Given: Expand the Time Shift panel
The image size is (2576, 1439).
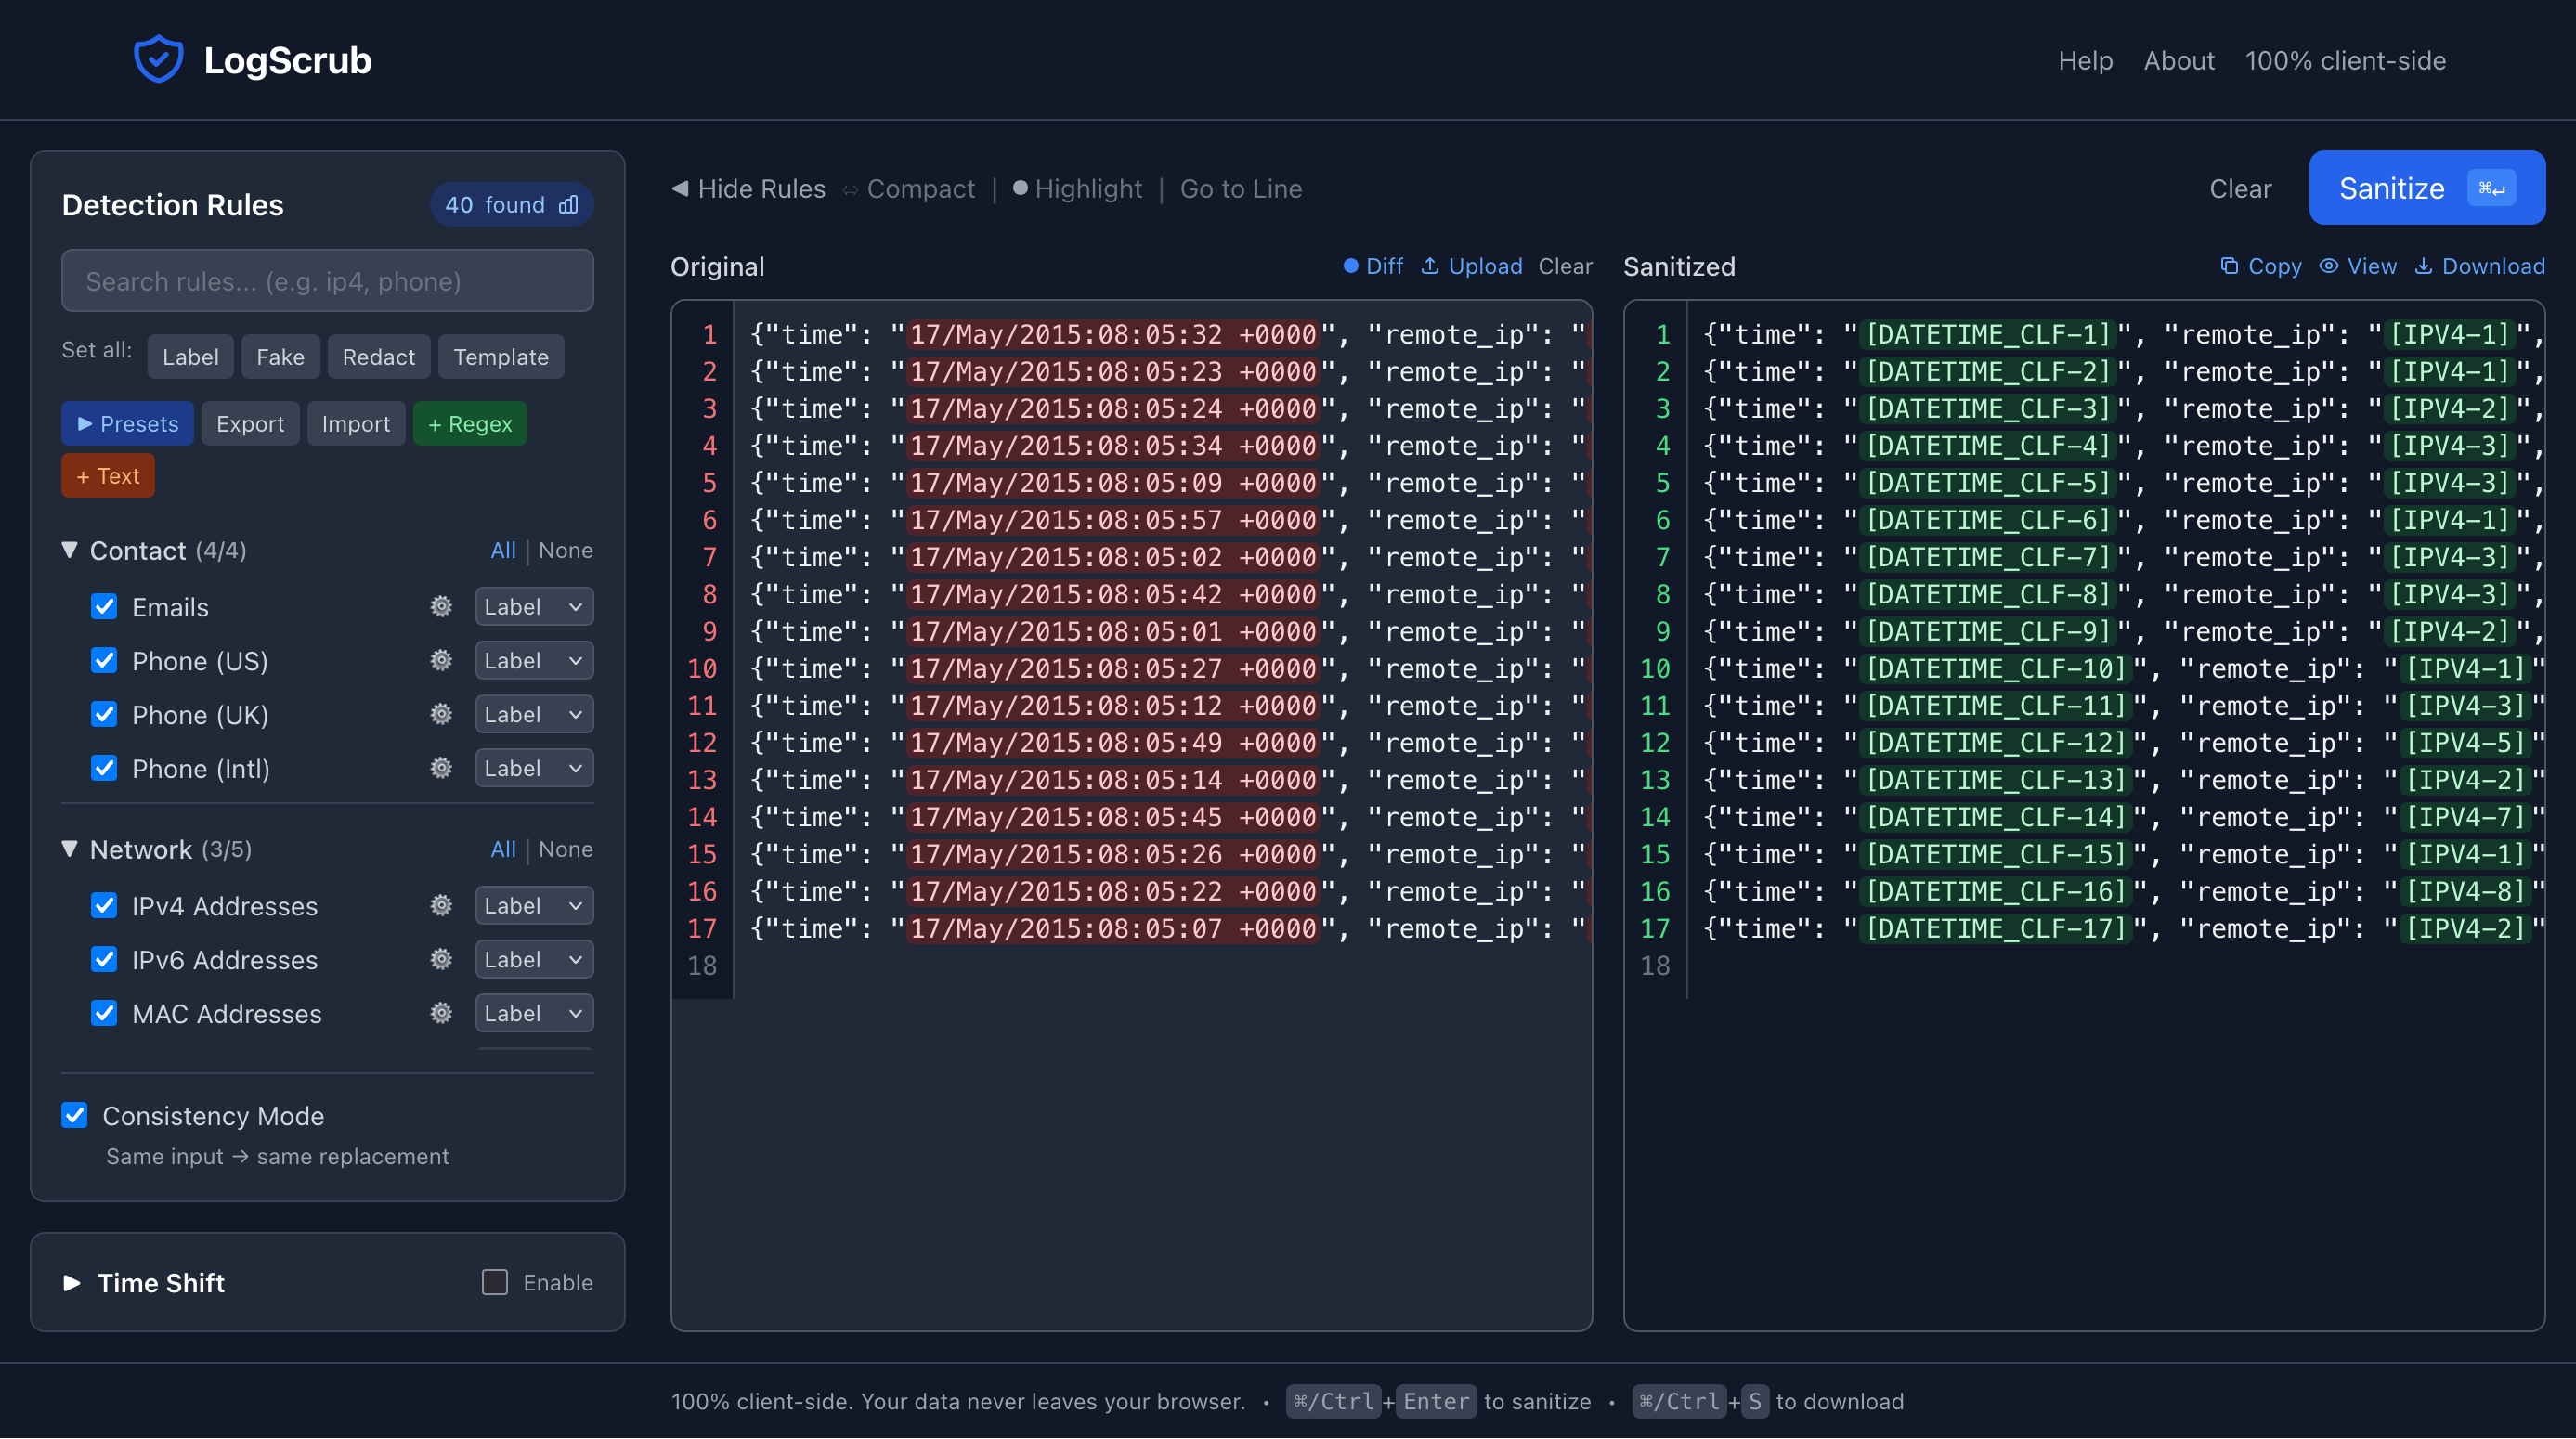Looking at the screenshot, I should tap(73, 1282).
